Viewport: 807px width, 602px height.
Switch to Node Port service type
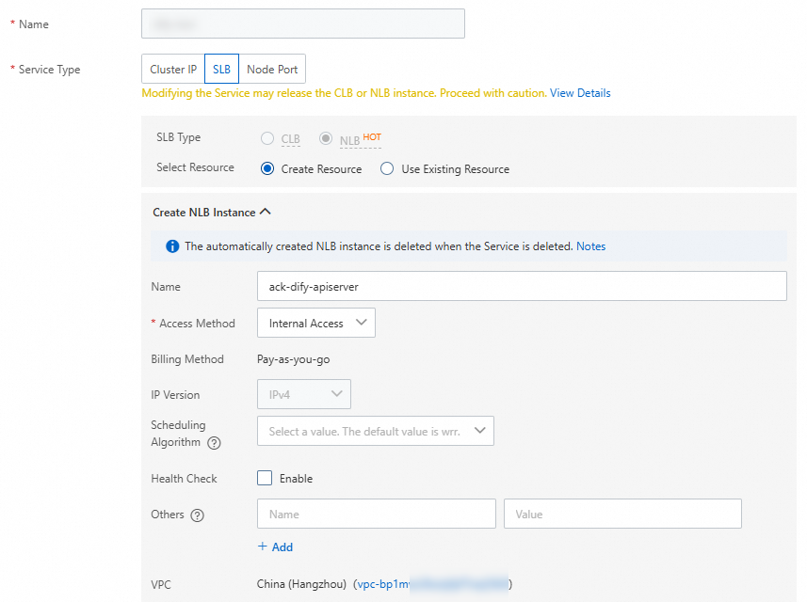click(272, 70)
